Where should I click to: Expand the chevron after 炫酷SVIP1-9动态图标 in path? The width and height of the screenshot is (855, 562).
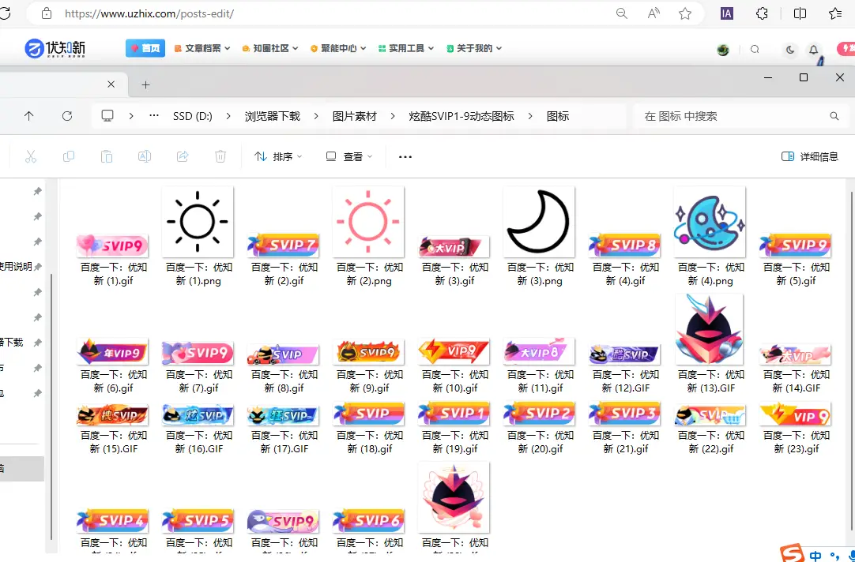[530, 116]
